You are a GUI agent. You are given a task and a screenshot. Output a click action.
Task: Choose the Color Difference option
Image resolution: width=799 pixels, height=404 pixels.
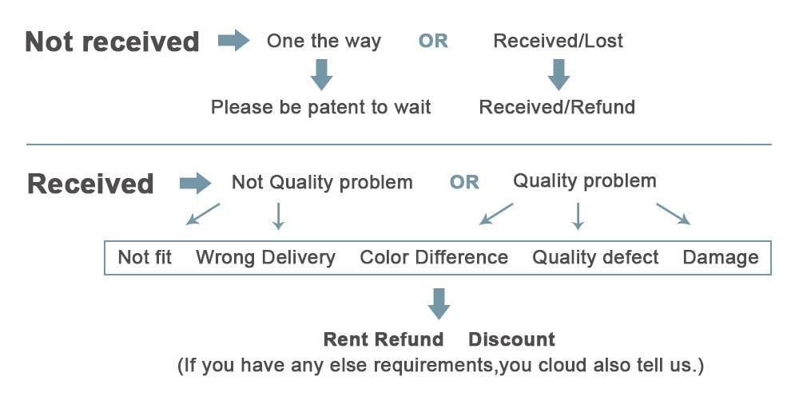pyautogui.click(x=434, y=258)
